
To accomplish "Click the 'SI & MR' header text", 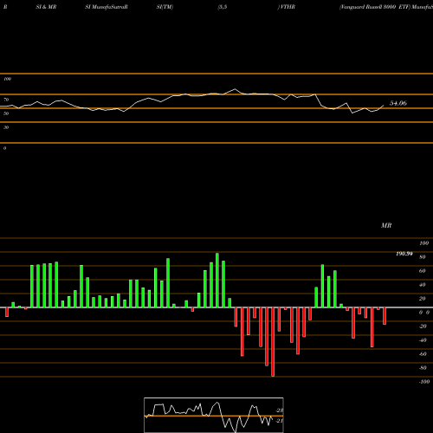I will tap(46, 7).
